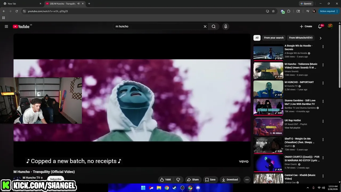Click the browser address bar URL
341x192 pixels.
[48, 11]
